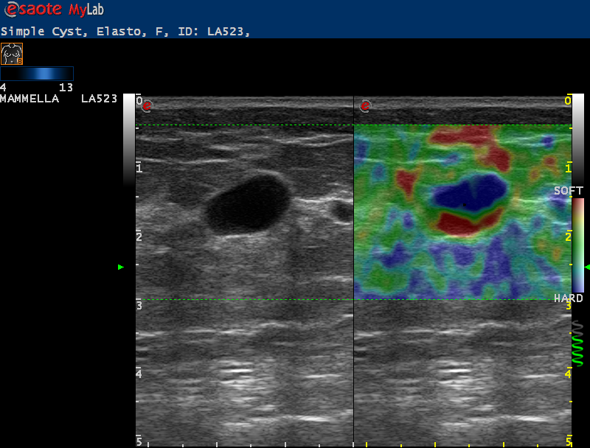Click the large black cyst in the B-mode image
Viewport: 590px width, 448px height.
point(249,203)
